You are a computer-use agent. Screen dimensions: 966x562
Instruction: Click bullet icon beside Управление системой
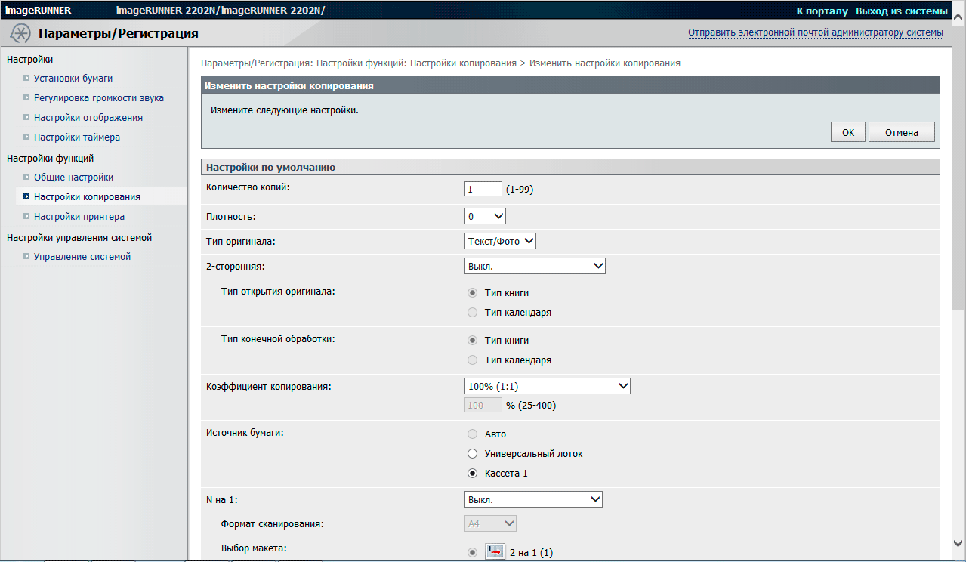(26, 256)
